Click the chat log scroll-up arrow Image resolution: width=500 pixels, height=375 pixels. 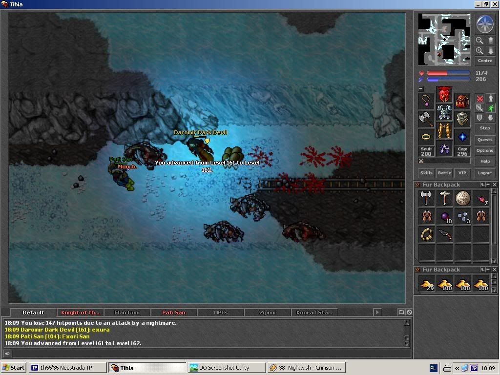pyautogui.click(x=407, y=323)
